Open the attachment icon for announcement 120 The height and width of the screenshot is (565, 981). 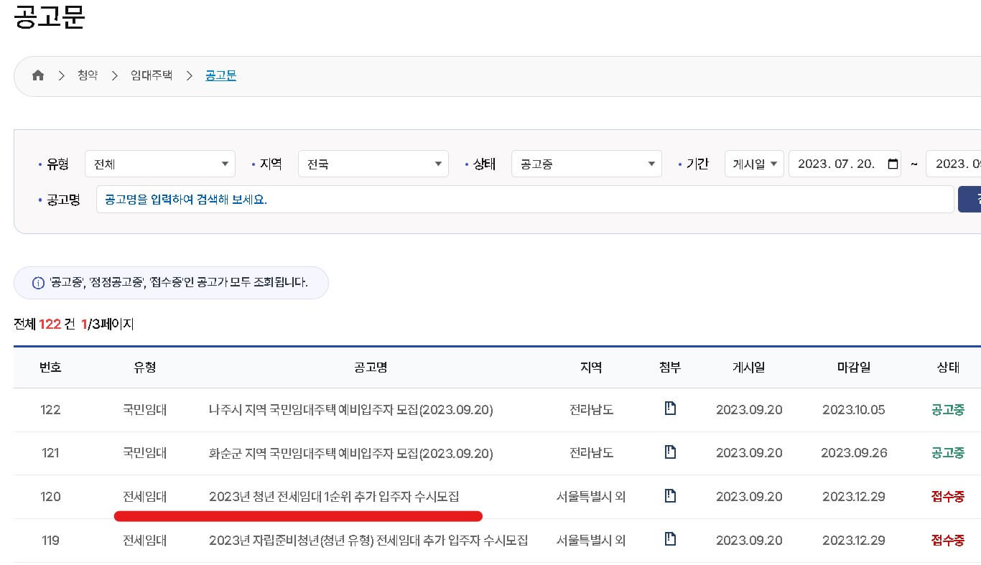click(x=670, y=496)
